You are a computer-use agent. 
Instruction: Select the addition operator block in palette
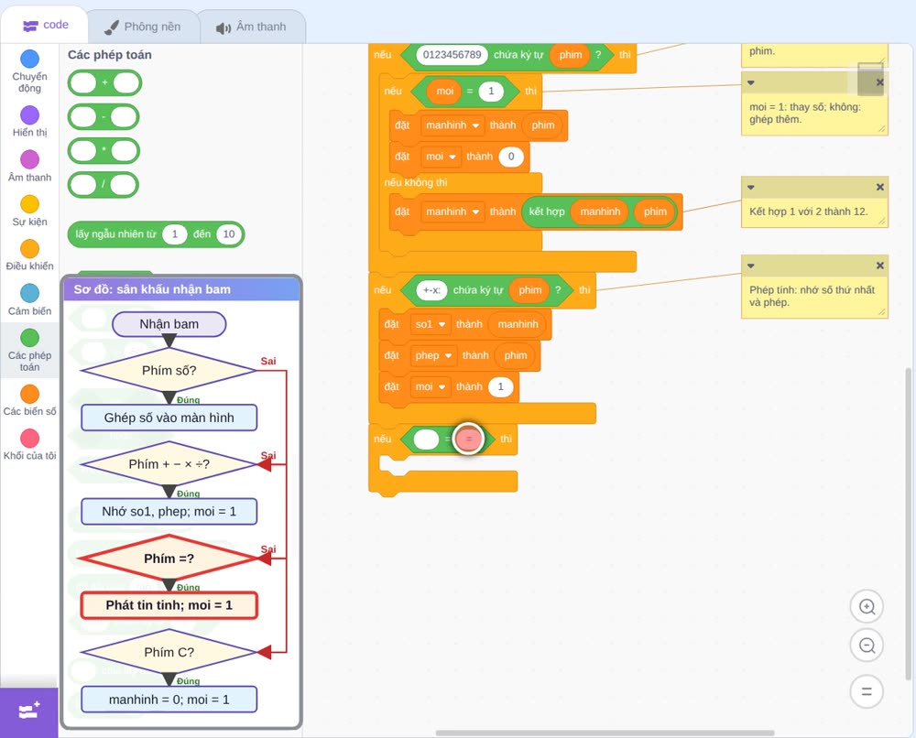[x=104, y=83]
